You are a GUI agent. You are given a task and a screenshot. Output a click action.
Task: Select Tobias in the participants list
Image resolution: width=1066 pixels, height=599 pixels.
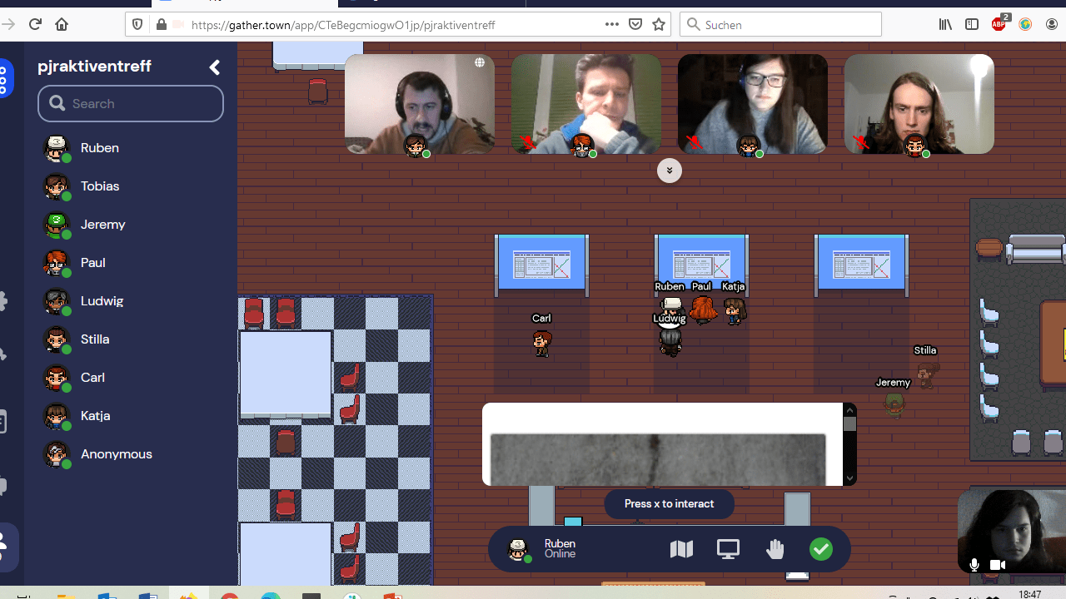coord(100,186)
